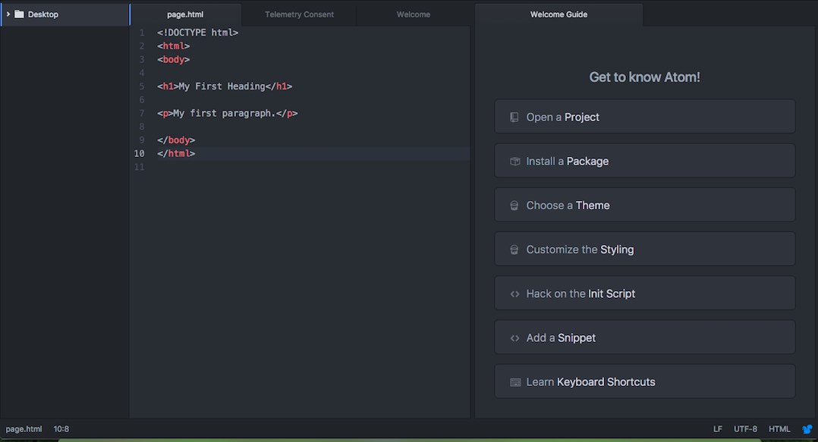Switch to the Welcome tab
Image resolution: width=818 pixels, height=442 pixels.
coord(413,14)
